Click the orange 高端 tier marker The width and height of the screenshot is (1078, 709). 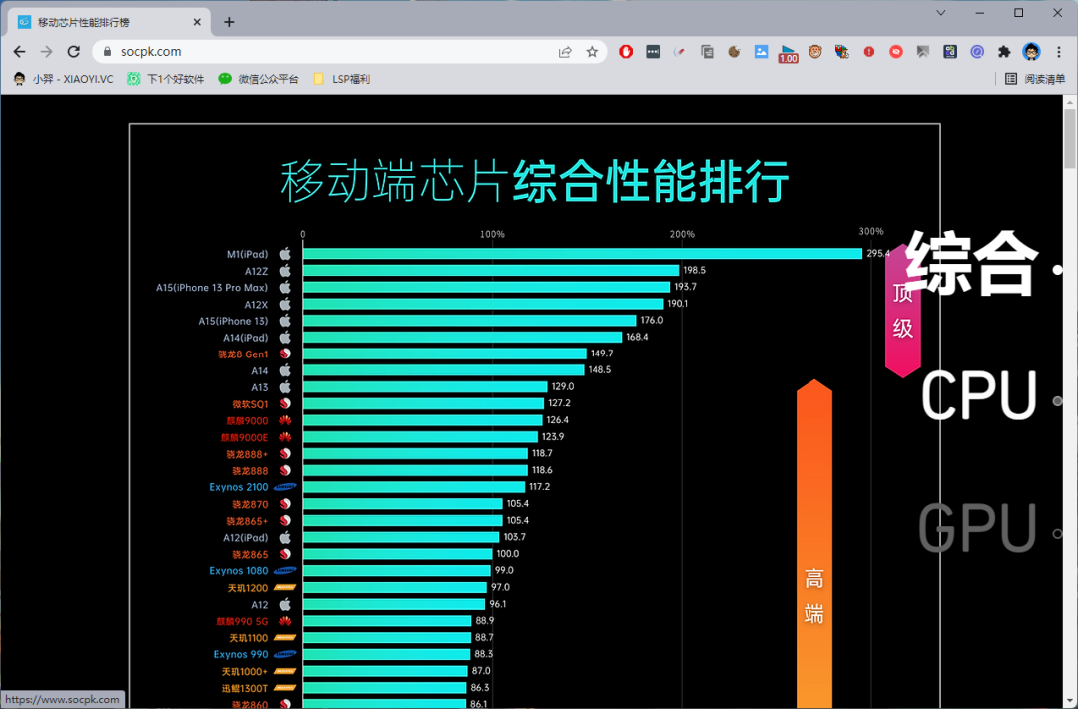(x=814, y=543)
